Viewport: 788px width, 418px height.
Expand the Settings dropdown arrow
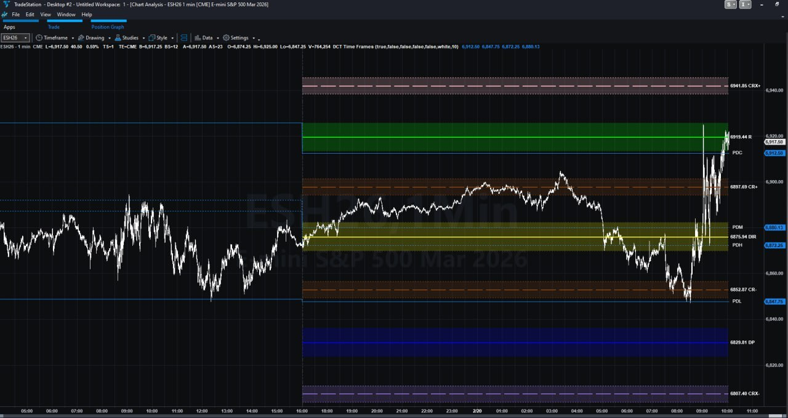(253, 38)
